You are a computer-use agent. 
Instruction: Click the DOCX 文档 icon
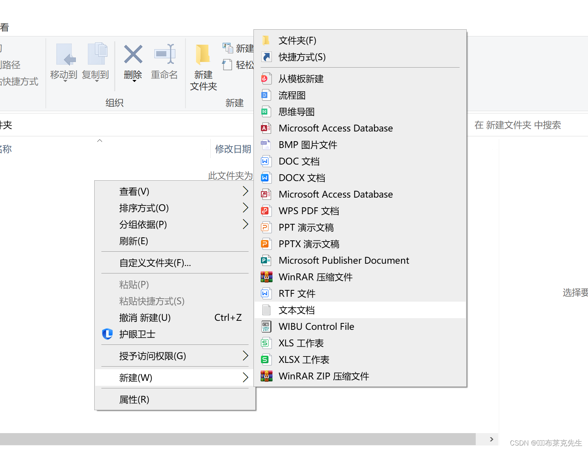pyautogui.click(x=266, y=178)
